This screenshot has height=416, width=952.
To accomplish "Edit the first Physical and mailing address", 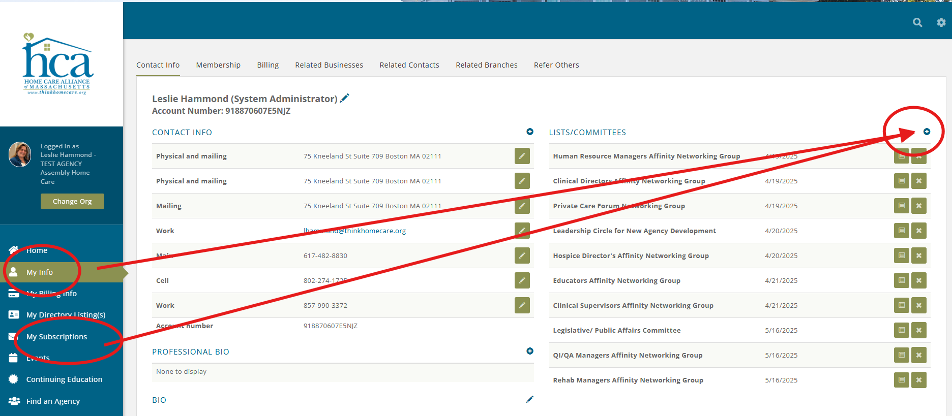I will tap(522, 156).
